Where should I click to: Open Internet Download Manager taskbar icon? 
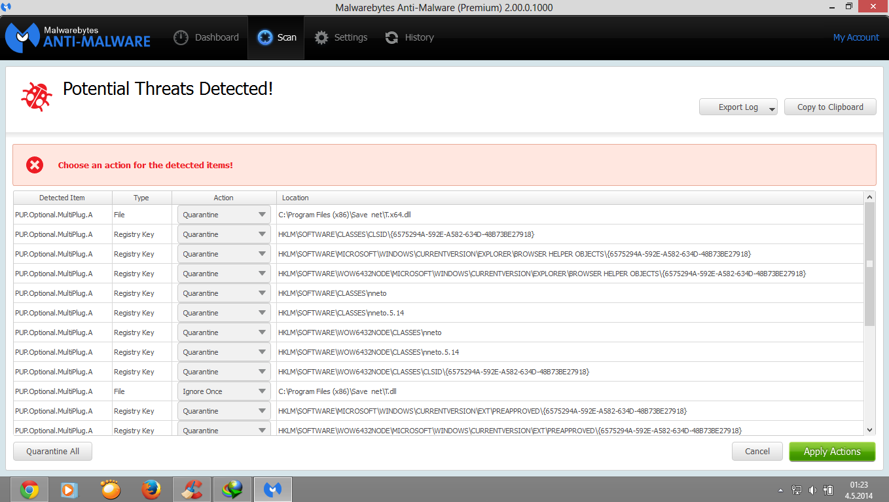point(232,490)
